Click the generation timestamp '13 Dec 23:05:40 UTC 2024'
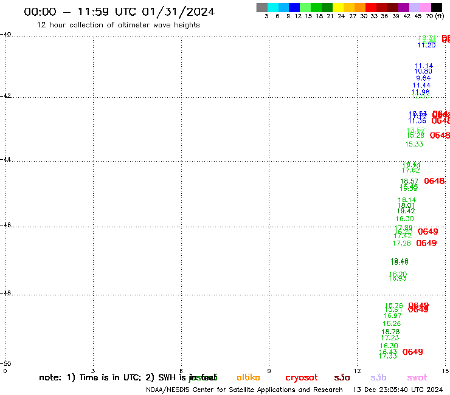Image resolution: width=450 pixels, height=395 pixels. [398, 390]
